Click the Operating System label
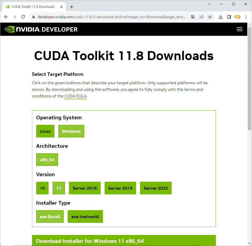Image resolution: width=252 pixels, height=246 pixels. pyautogui.click(x=59, y=118)
